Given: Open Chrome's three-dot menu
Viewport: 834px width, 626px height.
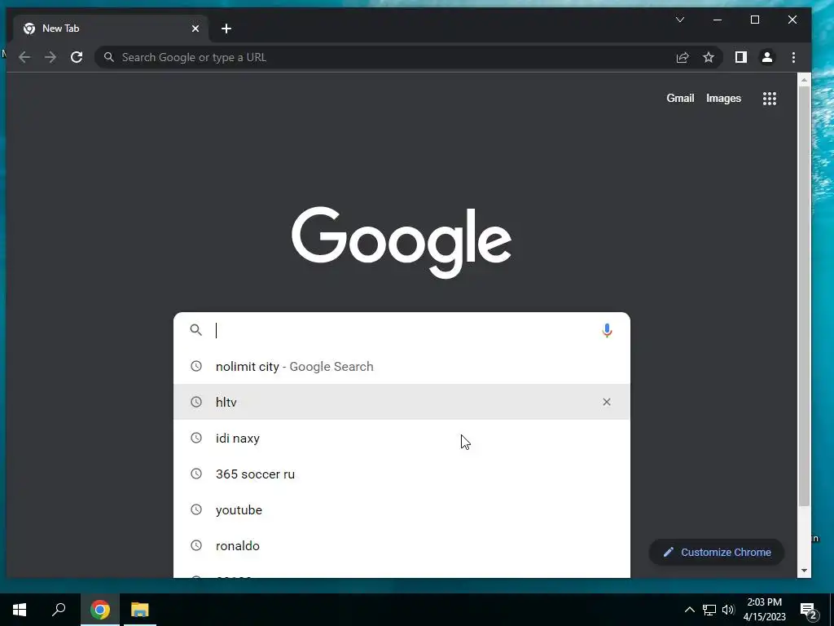Looking at the screenshot, I should click(793, 58).
